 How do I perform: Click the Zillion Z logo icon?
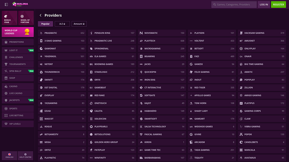(241, 88)
